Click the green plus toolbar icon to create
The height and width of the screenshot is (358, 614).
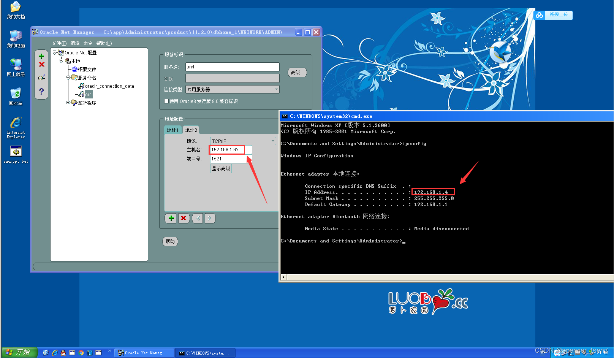click(41, 55)
